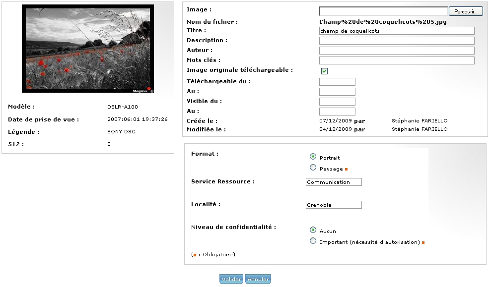Click the Au field below Téléchargeable du

pyautogui.click(x=337, y=92)
